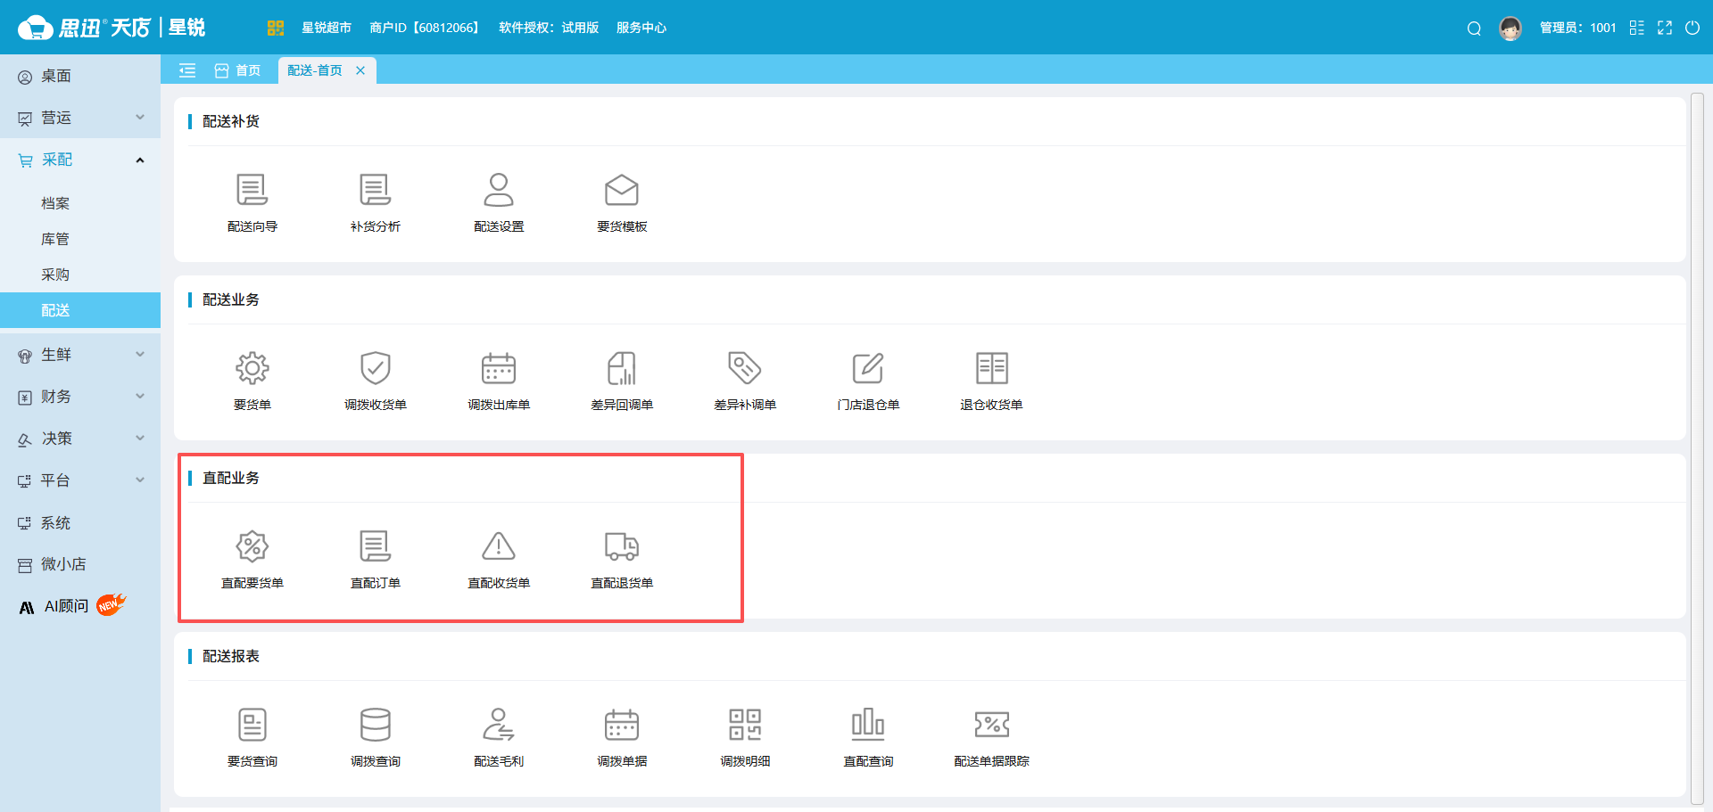The image size is (1713, 812).
Task: Click the search magnifier in header
Action: [1474, 29]
